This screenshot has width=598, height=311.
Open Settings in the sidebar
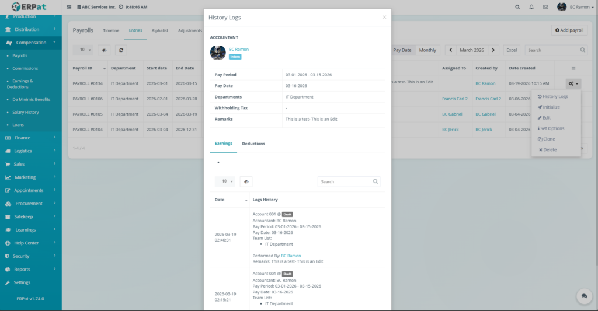point(31,282)
